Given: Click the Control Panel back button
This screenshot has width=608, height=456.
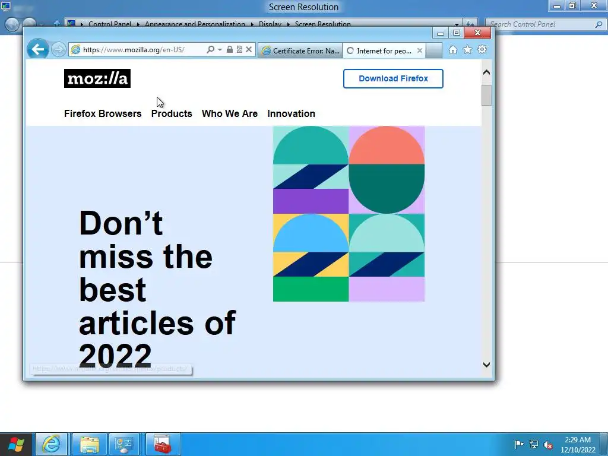Looking at the screenshot, I should 12,24.
